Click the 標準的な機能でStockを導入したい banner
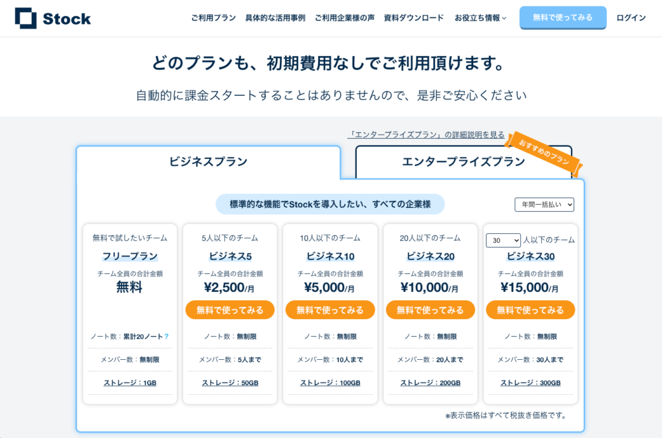662x438 pixels. (x=330, y=205)
